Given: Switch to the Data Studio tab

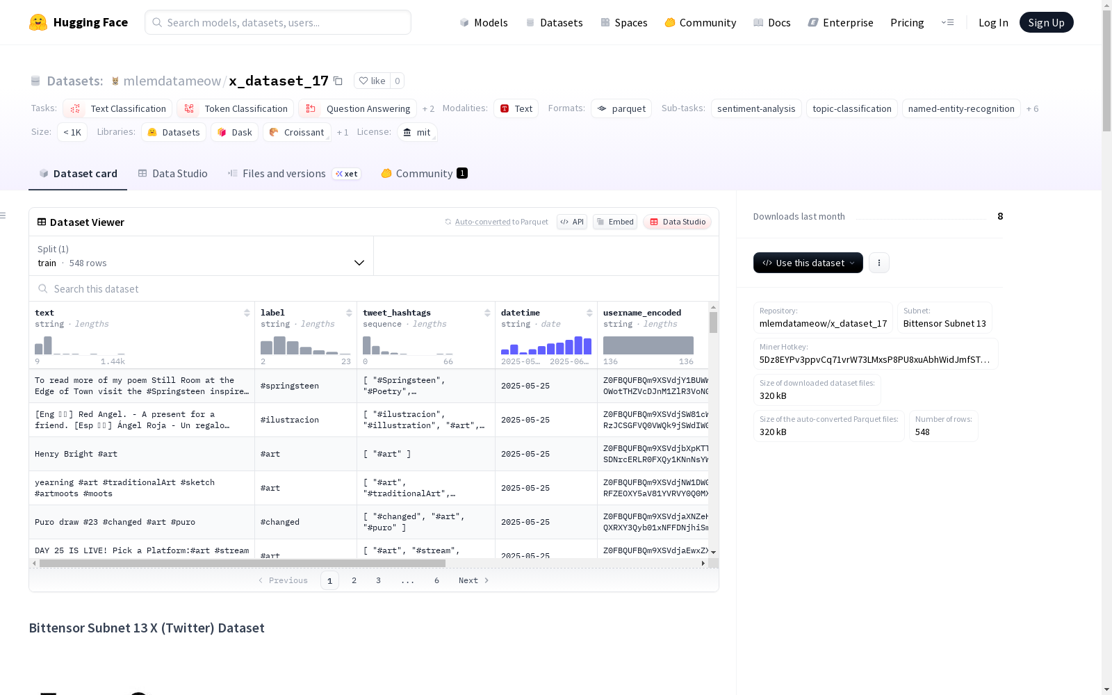Looking at the screenshot, I should pos(173,174).
